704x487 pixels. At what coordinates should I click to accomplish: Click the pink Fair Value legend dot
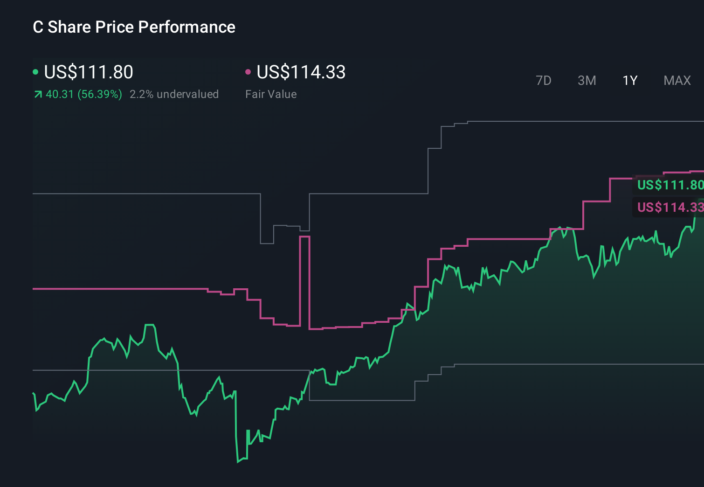[248, 72]
